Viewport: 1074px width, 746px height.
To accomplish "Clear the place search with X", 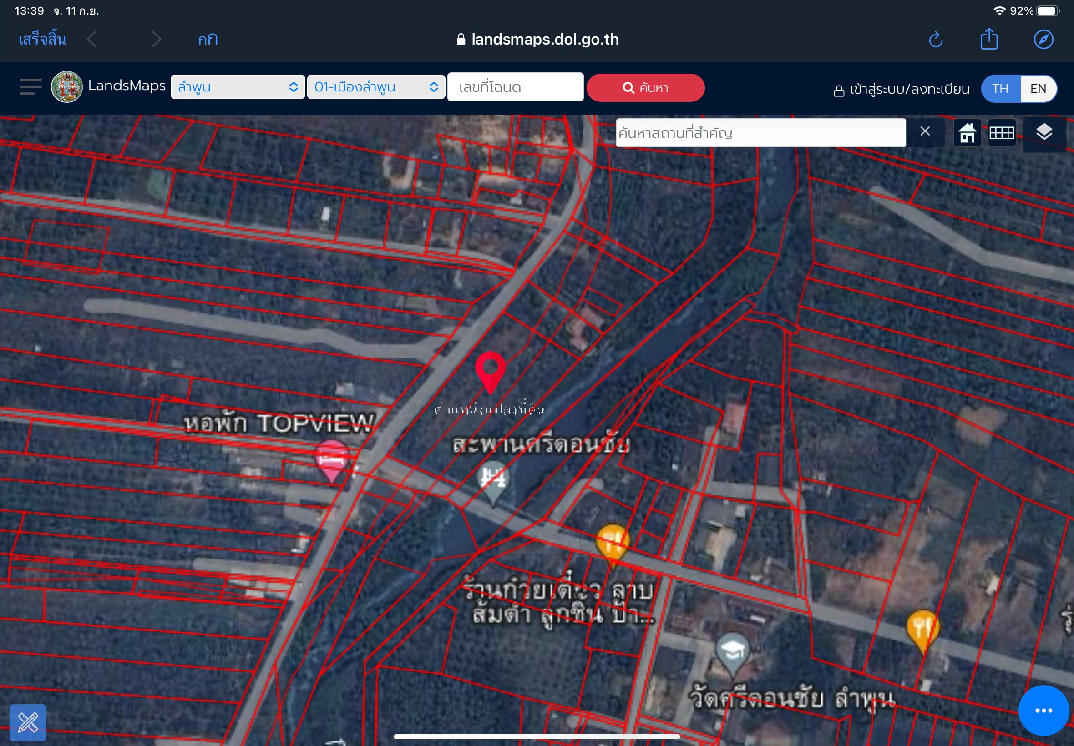I will click(x=925, y=132).
